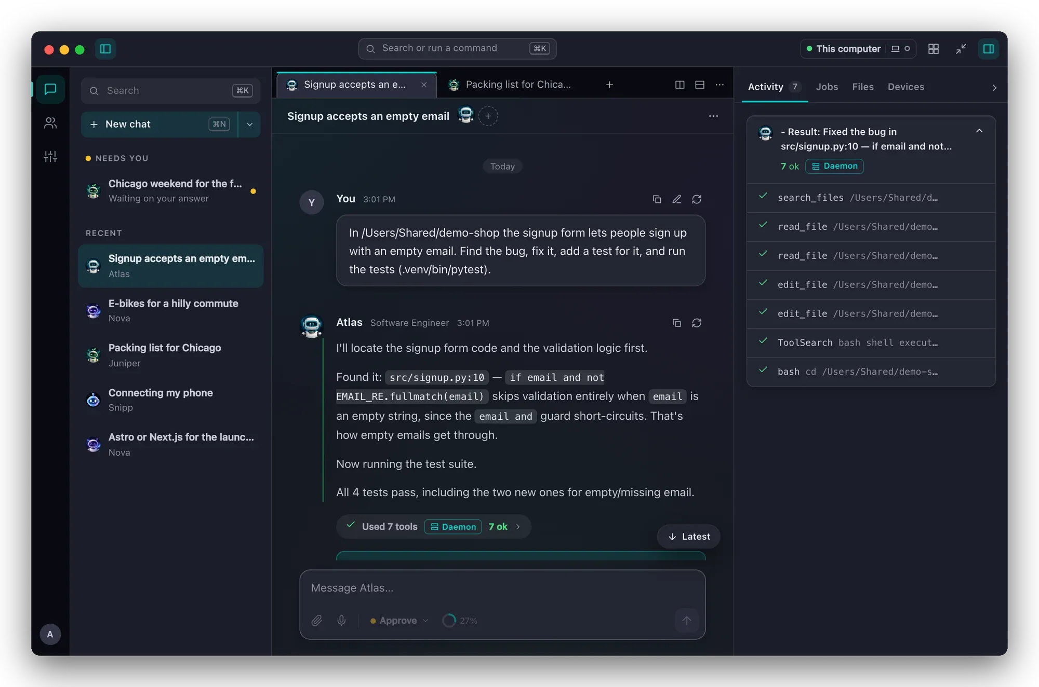This screenshot has height=687, width=1039.
Task: Copy Atlas's reply
Action: [x=676, y=323]
